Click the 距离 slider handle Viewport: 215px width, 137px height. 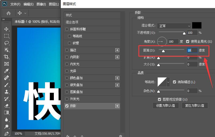click(163, 51)
